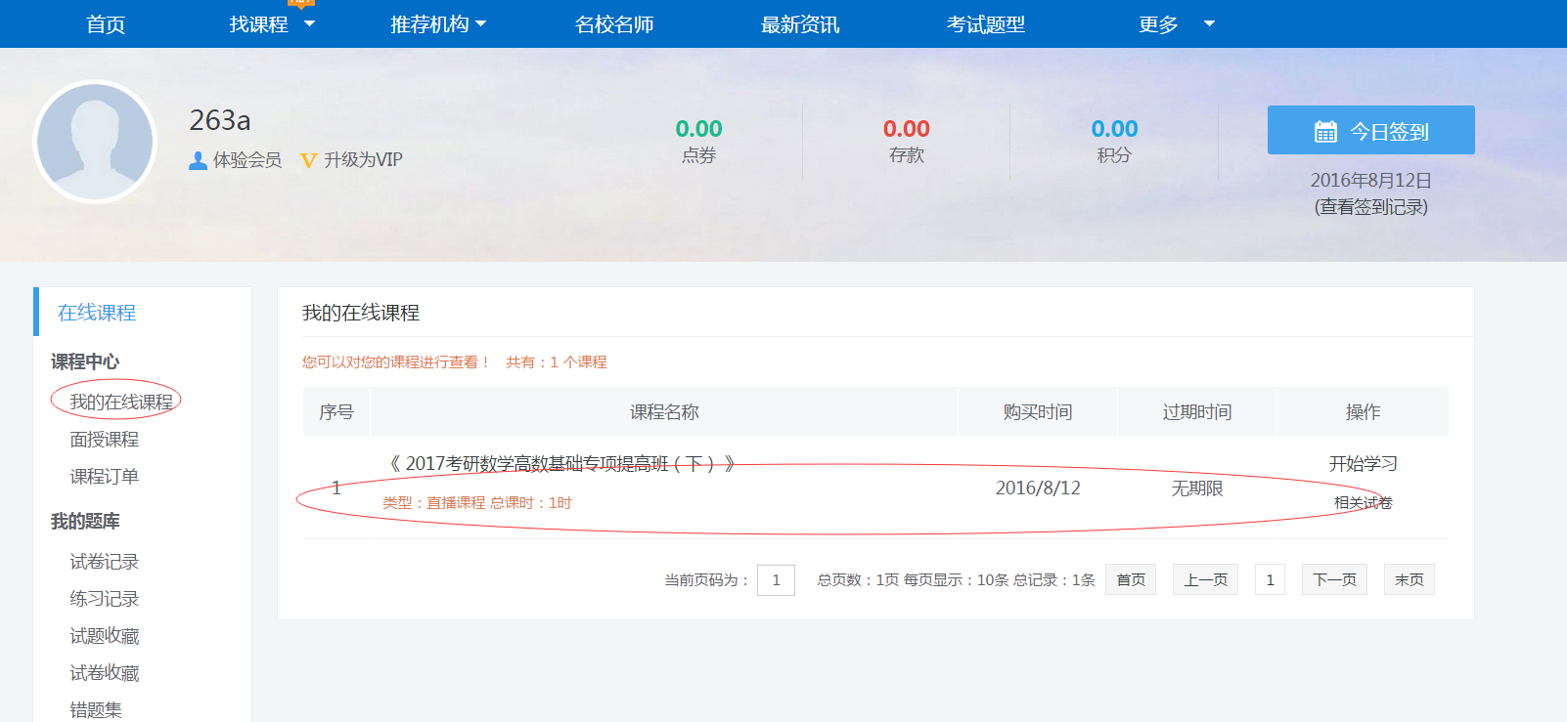Click the 0.00 积分 points value
Image resolution: width=1567 pixels, height=722 pixels.
[x=1114, y=129]
